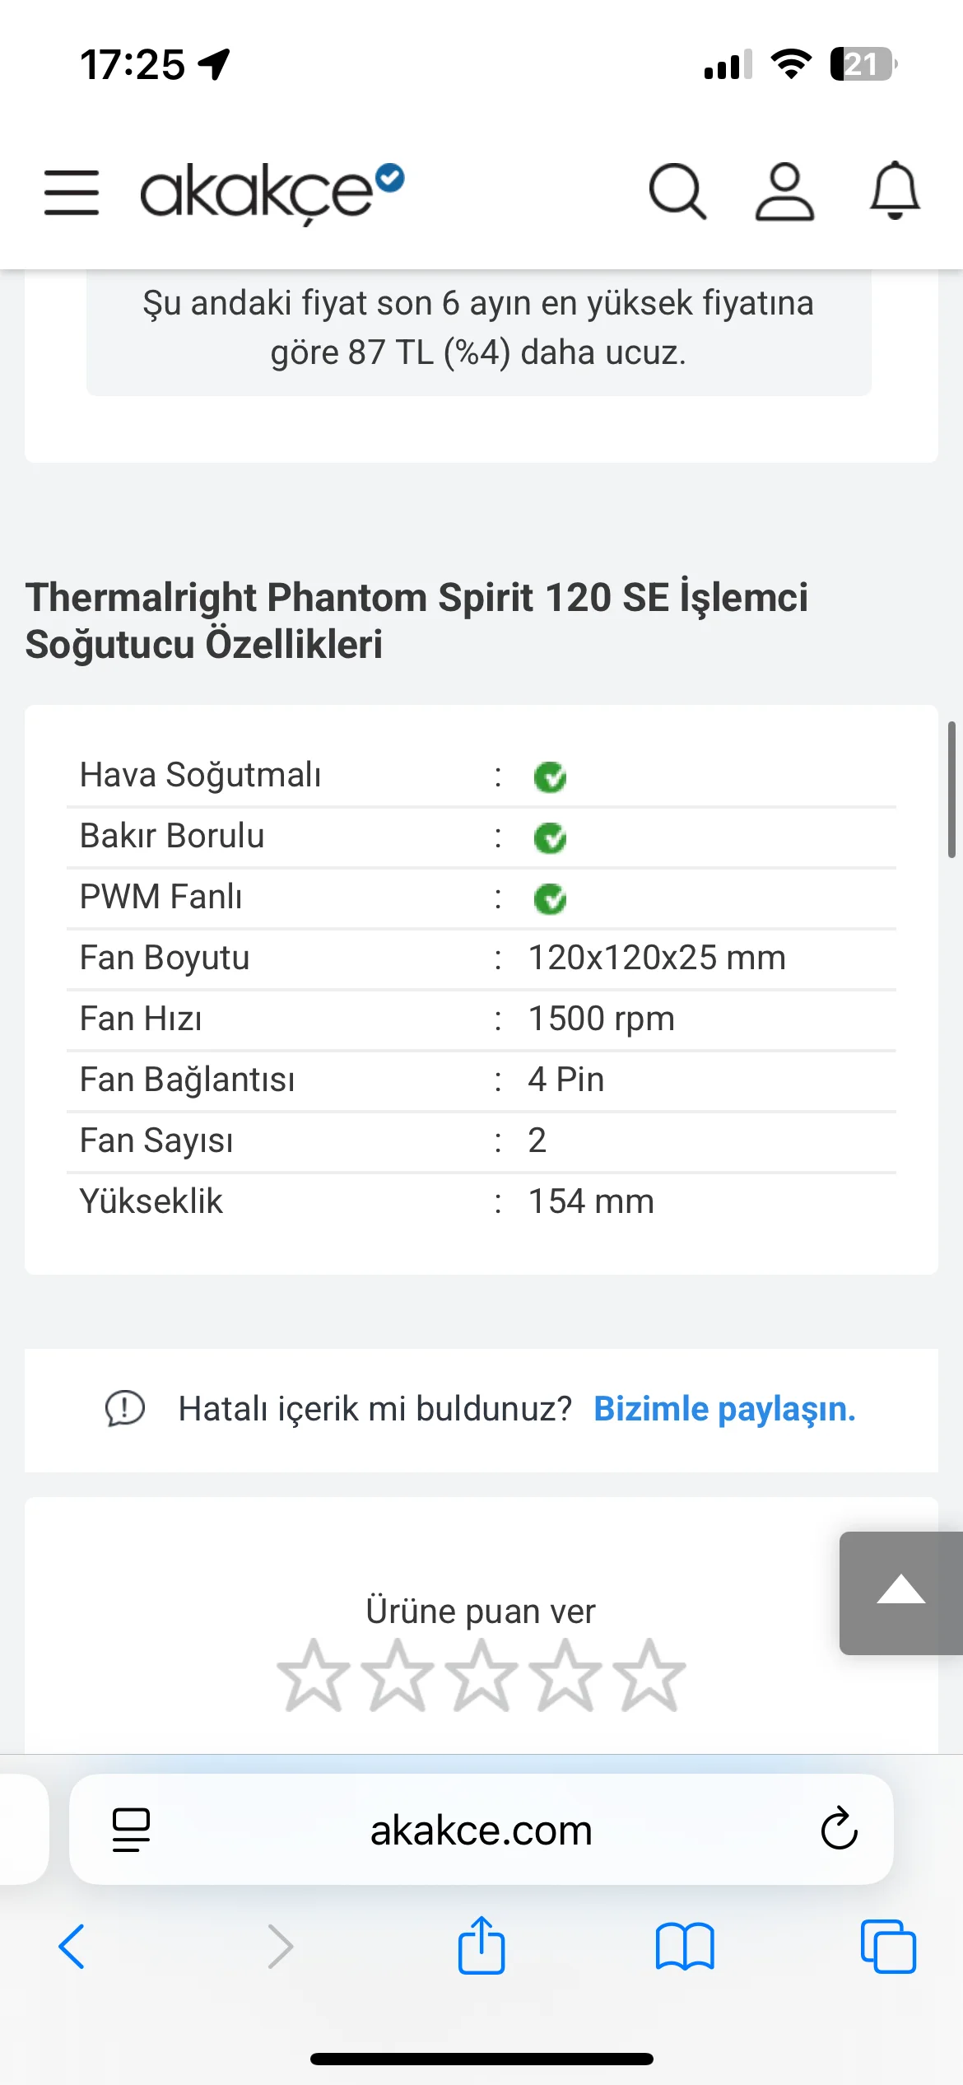Tap the search magnifier icon
963x2085 pixels.
coord(677,193)
